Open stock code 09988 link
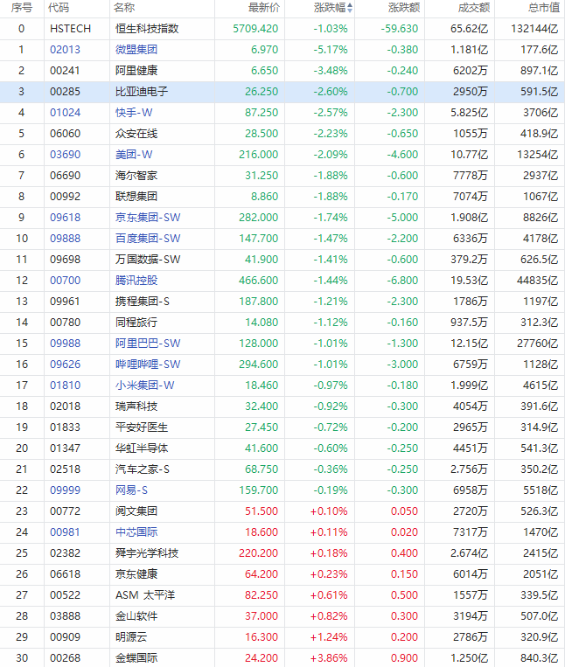The height and width of the screenshot is (667, 565). coord(65,344)
